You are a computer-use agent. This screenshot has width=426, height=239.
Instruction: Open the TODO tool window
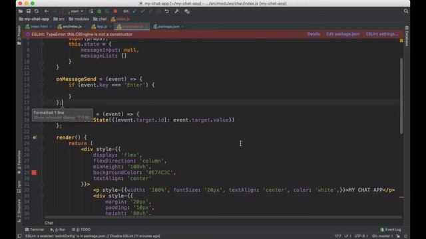(x=81, y=230)
